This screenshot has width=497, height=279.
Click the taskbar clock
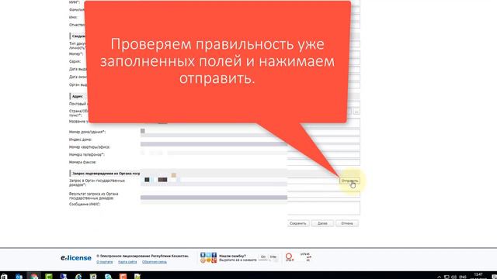click(478, 276)
